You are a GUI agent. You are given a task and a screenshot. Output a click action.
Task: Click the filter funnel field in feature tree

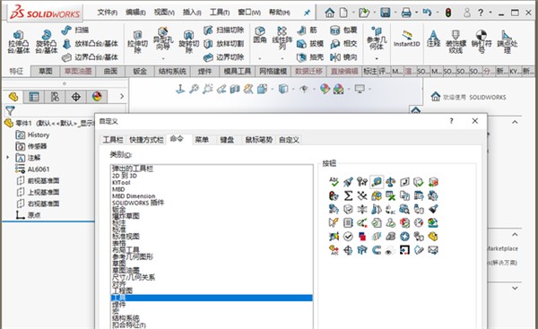(65, 110)
